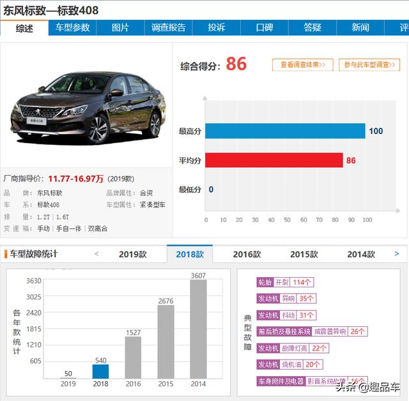Click the gray 2015 bar with 2676
Screen dimensions: 409x401
click(166, 342)
